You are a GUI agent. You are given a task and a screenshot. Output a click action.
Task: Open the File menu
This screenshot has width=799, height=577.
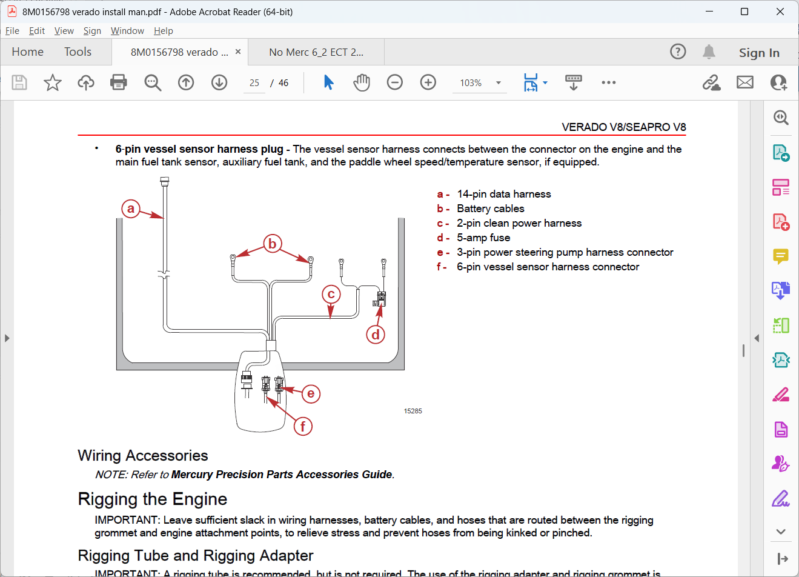tap(12, 31)
